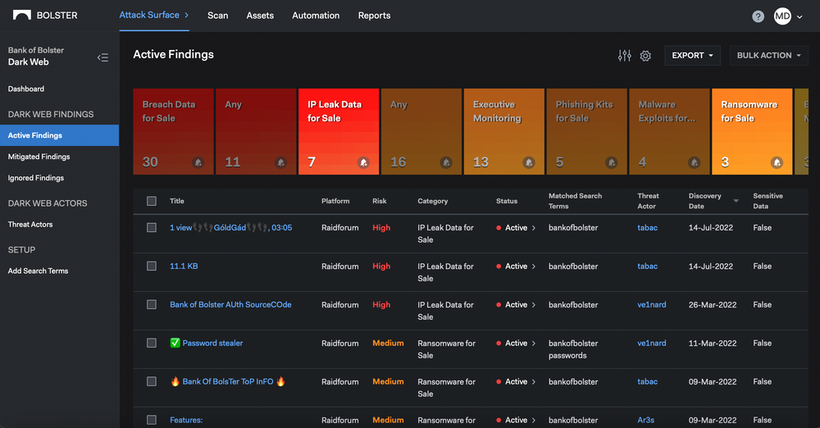Select the Breach Data for Sale card
This screenshot has width=820, height=428.
point(173,131)
